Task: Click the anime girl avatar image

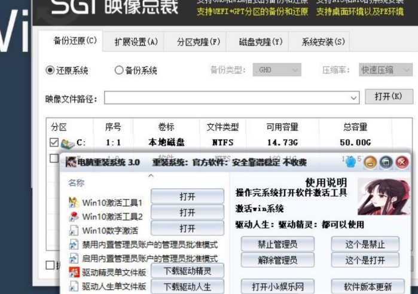Action: click(x=384, y=197)
